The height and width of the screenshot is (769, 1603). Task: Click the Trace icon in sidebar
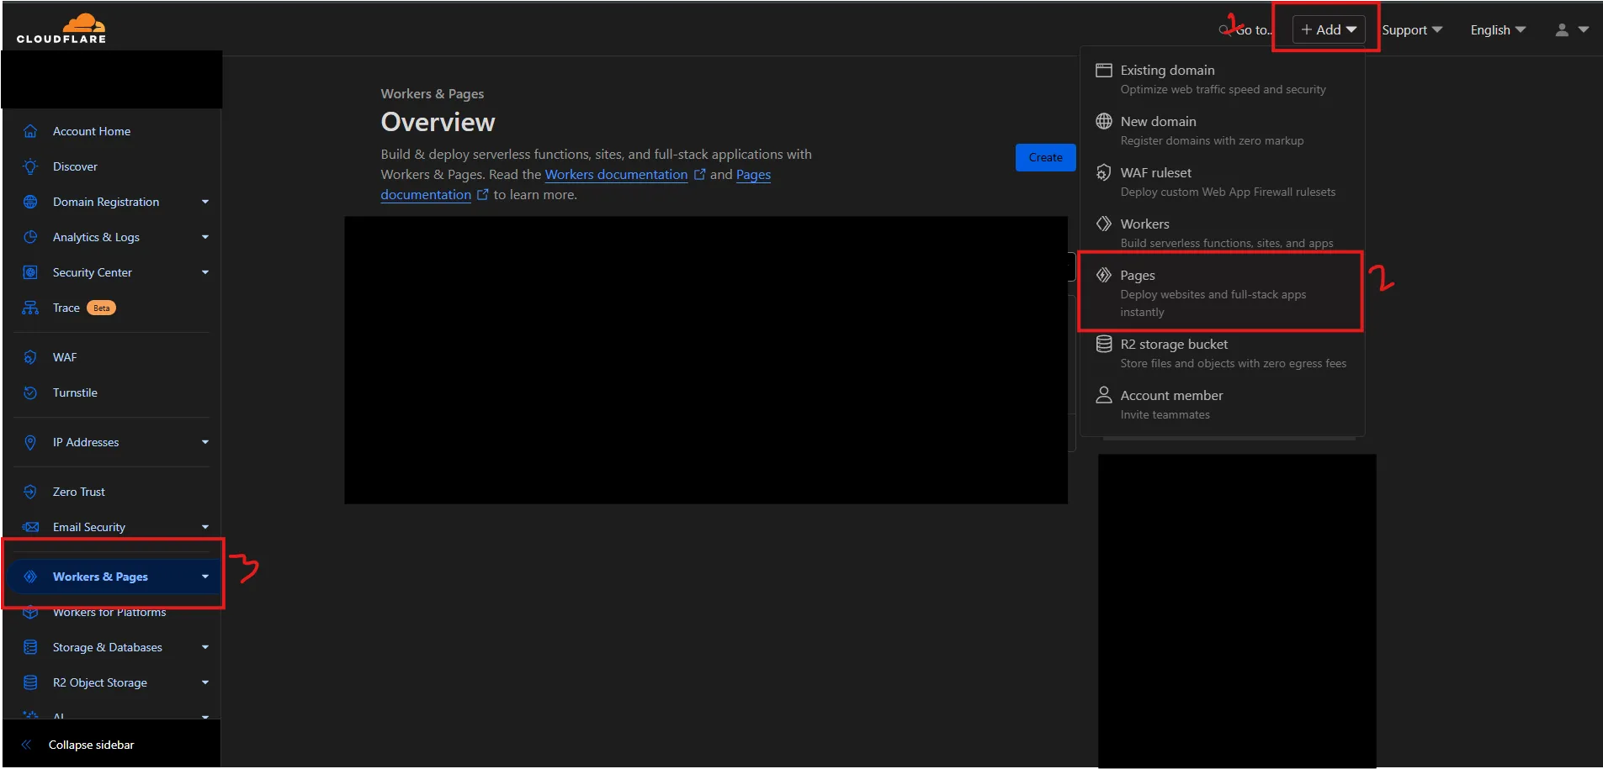30,308
